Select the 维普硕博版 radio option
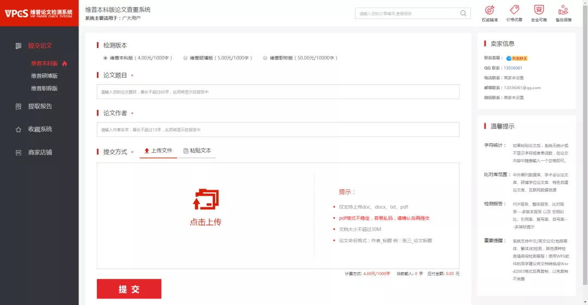This screenshot has width=588, height=305. click(x=186, y=58)
